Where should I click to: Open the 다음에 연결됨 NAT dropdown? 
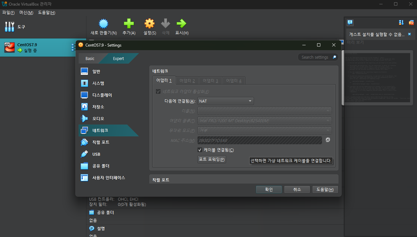point(225,101)
